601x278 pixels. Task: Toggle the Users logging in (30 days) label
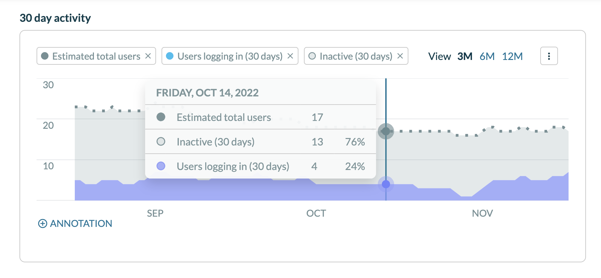(x=230, y=56)
